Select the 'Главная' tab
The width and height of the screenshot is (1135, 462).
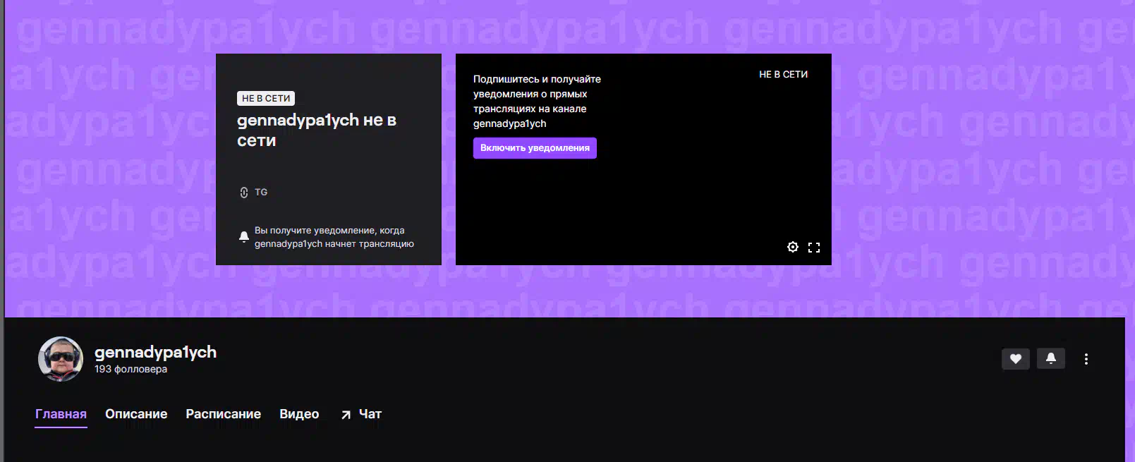[61, 414]
